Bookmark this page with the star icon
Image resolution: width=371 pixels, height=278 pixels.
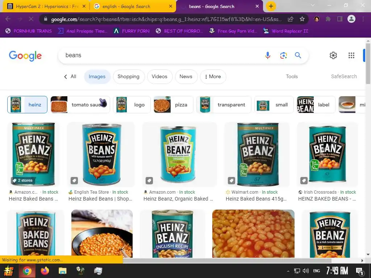302,19
